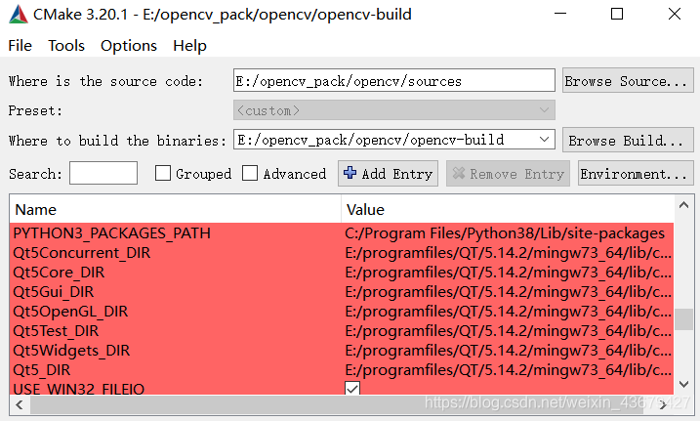Click the CMake logo icon in title bar
700x421 pixels.
pyautogui.click(x=19, y=15)
